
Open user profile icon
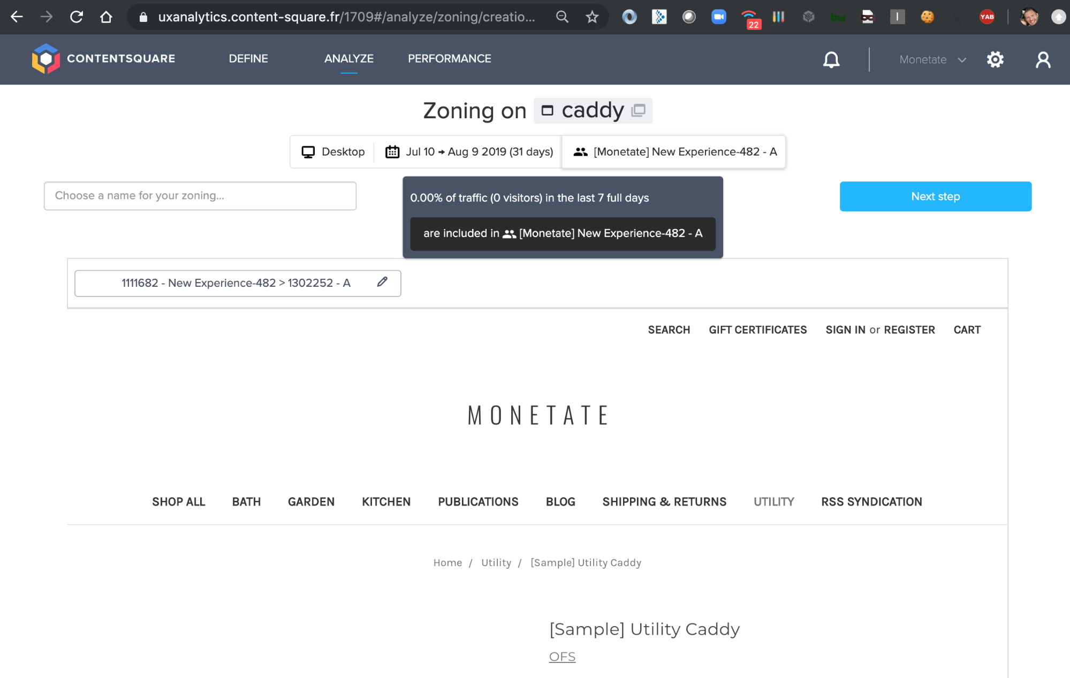[1043, 59]
